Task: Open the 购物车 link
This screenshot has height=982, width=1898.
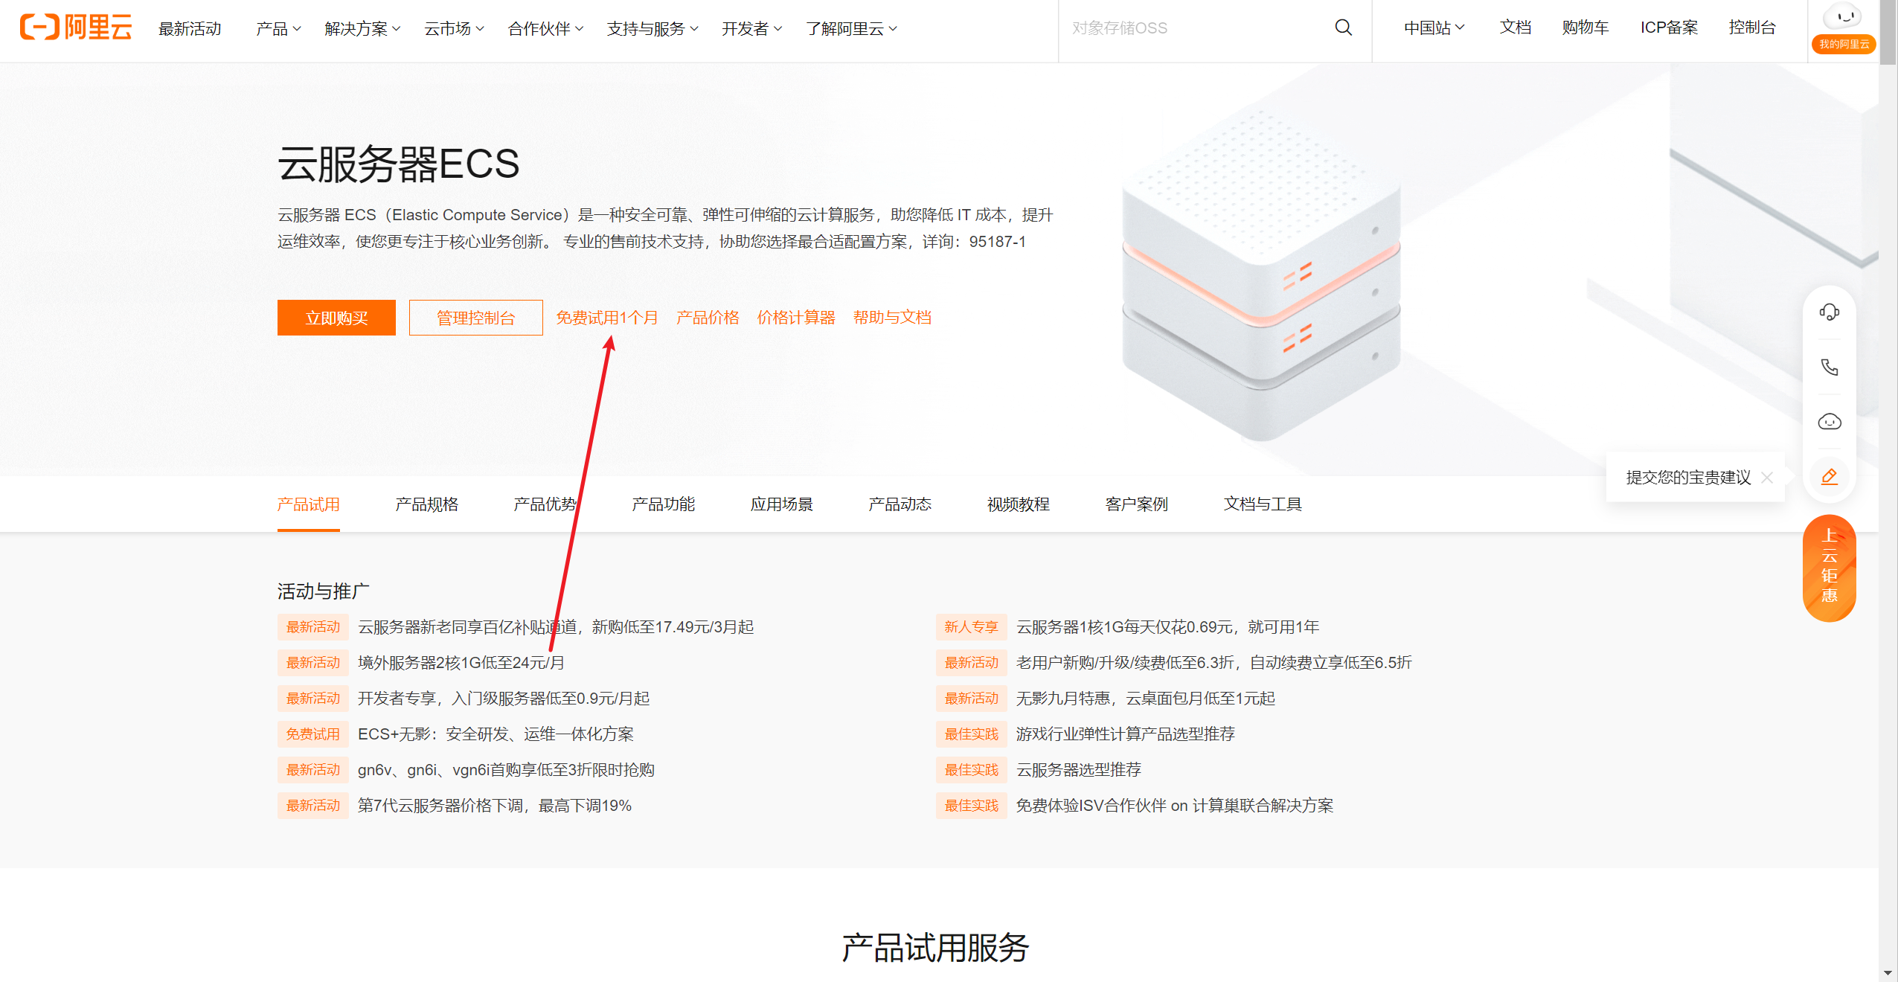Action: click(1585, 28)
